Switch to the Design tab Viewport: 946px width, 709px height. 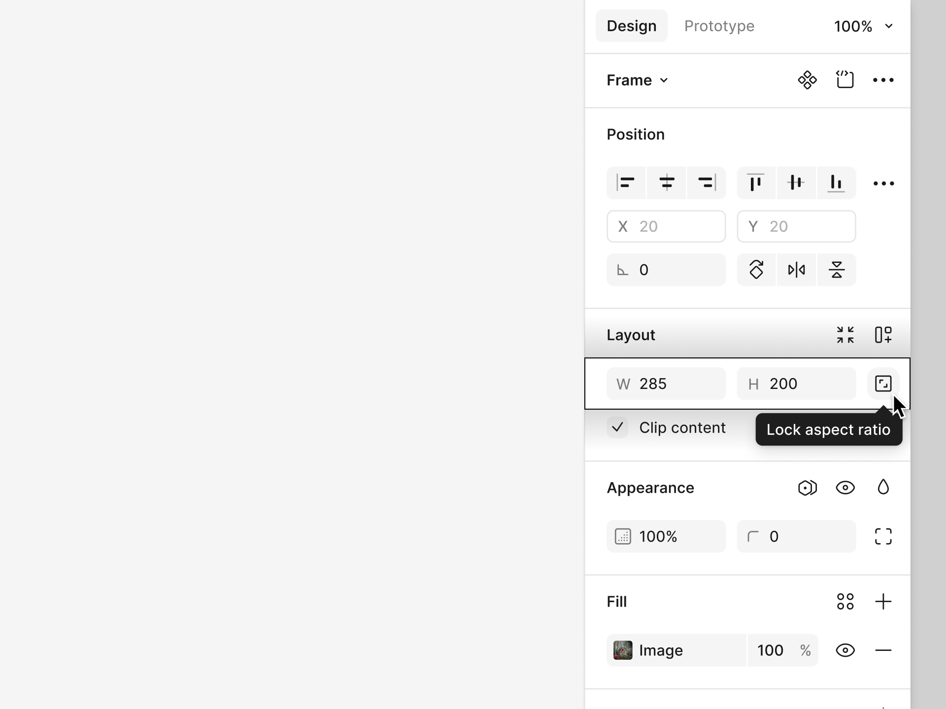pos(632,25)
